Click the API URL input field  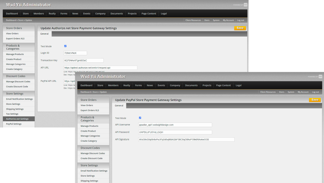(100, 68)
